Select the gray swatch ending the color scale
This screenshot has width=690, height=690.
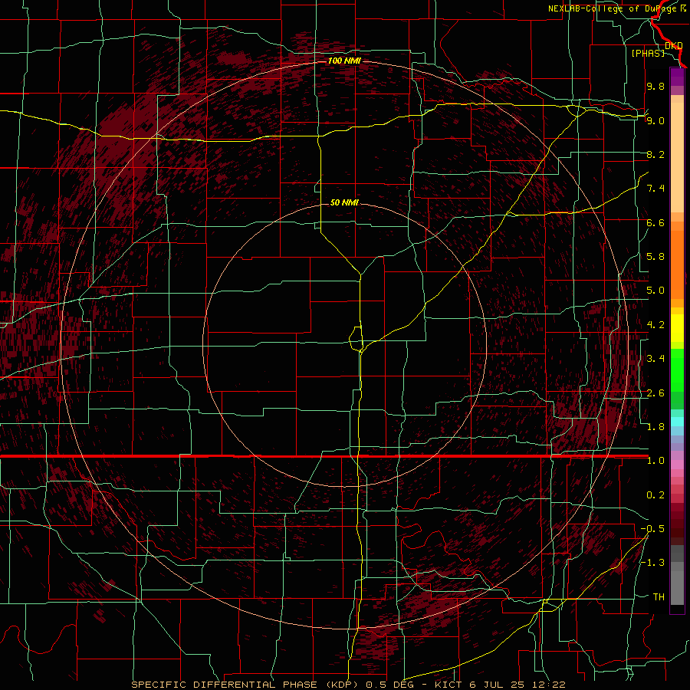(x=677, y=585)
